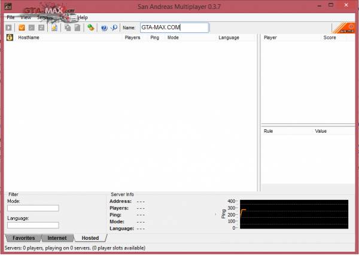359x256 pixels.
Task: Click the greyed-out Delete Server toolbar icon
Action: tap(31, 28)
